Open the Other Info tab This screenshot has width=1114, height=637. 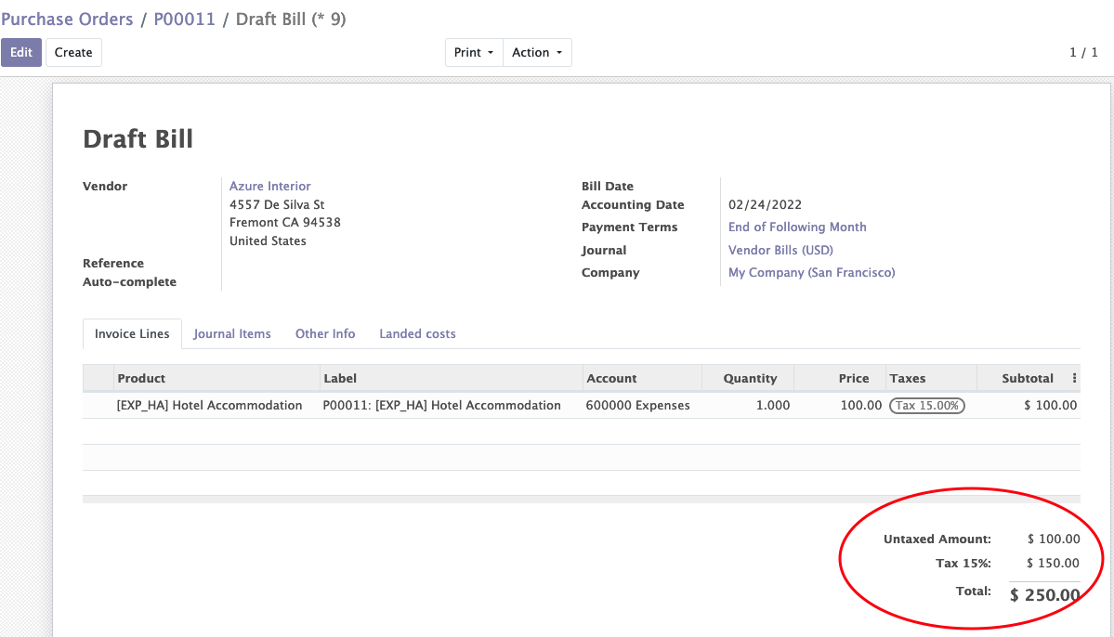(x=325, y=333)
